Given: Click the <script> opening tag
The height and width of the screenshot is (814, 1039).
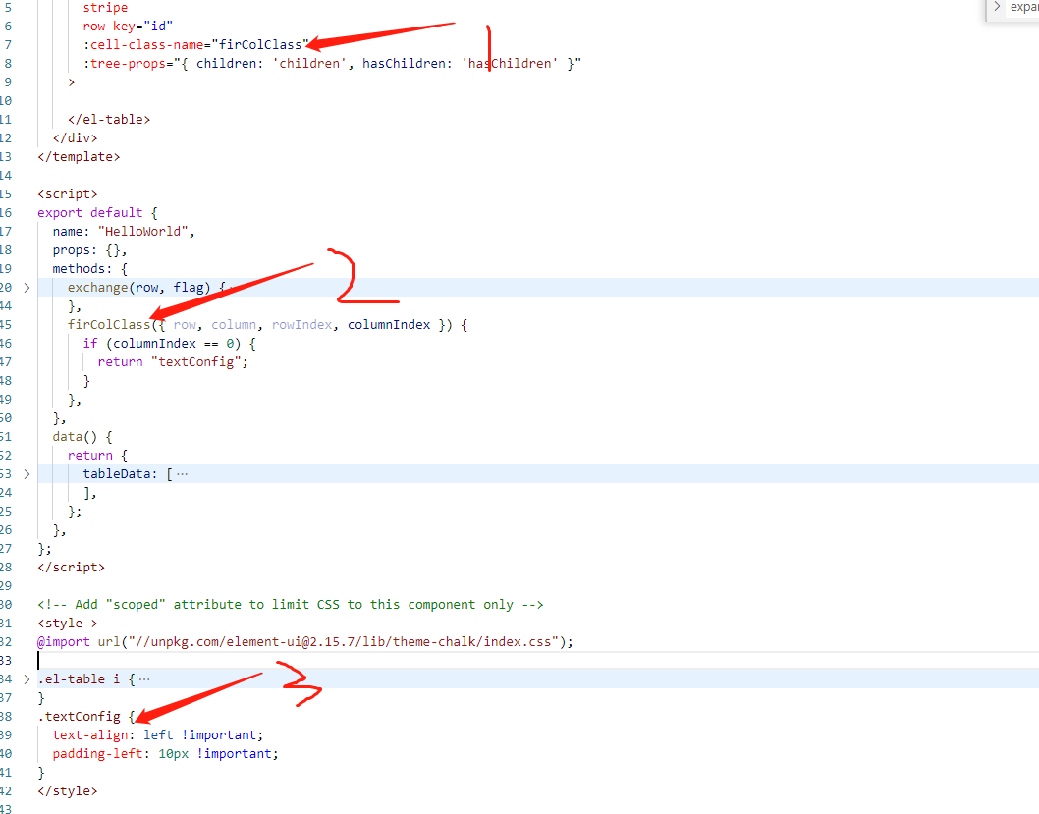Looking at the screenshot, I should (68, 194).
